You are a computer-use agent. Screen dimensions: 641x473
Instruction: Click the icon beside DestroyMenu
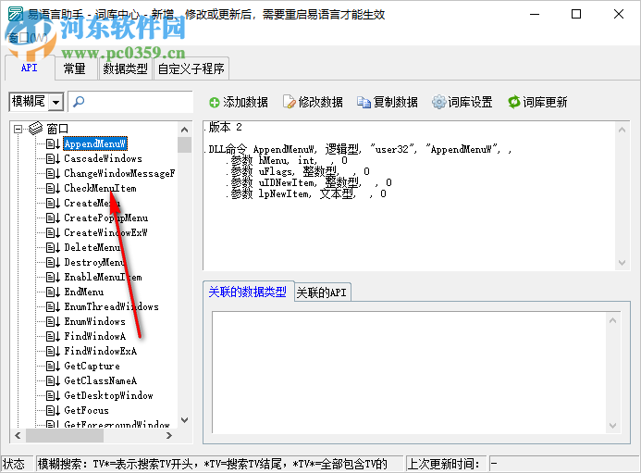click(53, 262)
